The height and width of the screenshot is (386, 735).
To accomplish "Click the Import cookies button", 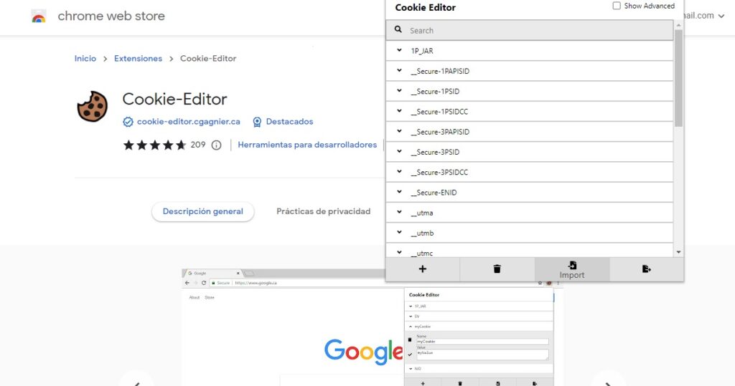I will point(572,269).
